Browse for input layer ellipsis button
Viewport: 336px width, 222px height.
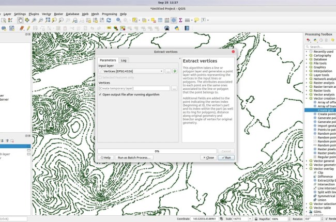(168, 71)
